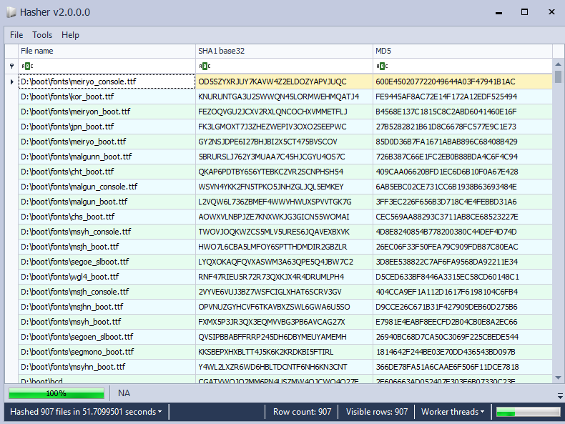This screenshot has width=565, height=424.
Task: Click the filter condition icon under MD5
Action: [x=379, y=66]
